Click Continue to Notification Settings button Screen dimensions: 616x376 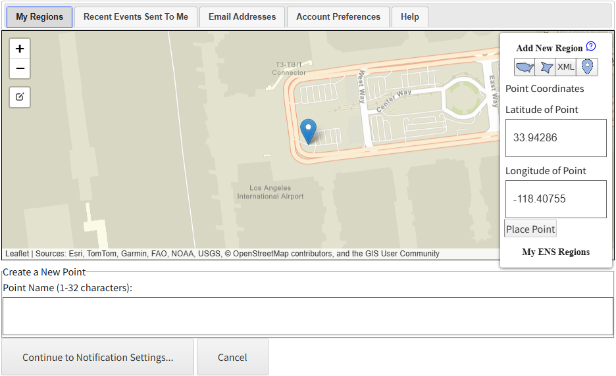(x=98, y=357)
